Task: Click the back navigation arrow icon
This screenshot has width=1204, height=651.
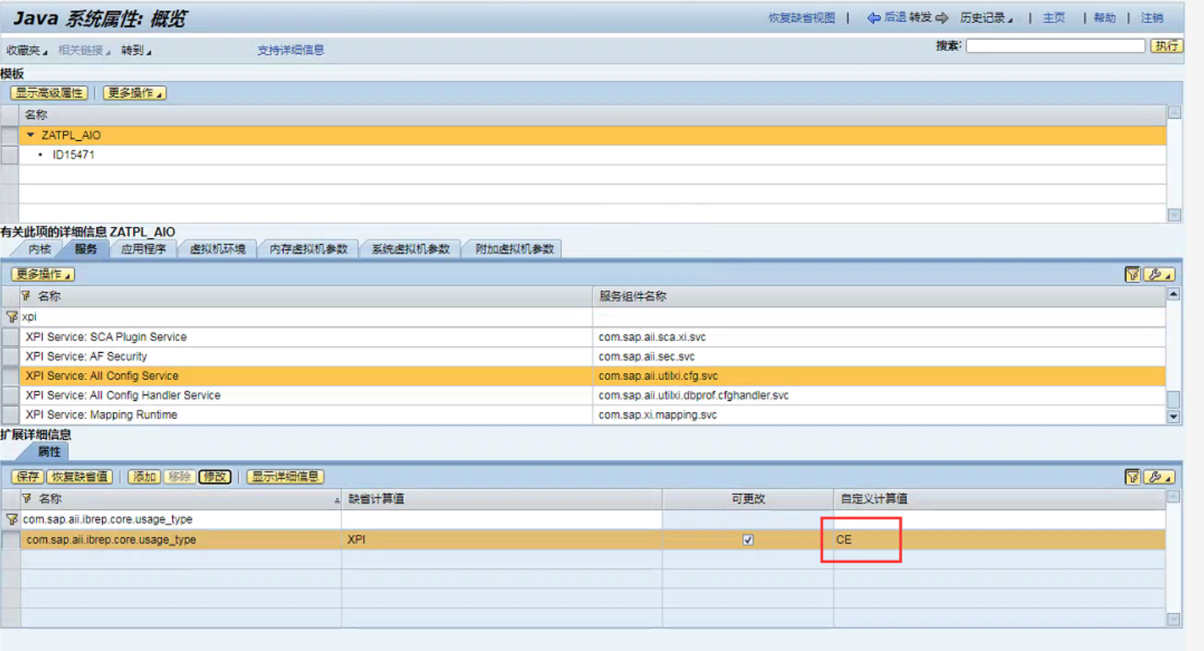Action: (874, 18)
